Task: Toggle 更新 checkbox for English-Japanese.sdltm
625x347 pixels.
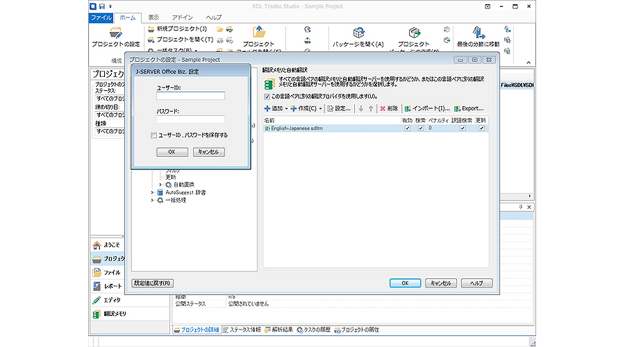Action: pos(481,128)
